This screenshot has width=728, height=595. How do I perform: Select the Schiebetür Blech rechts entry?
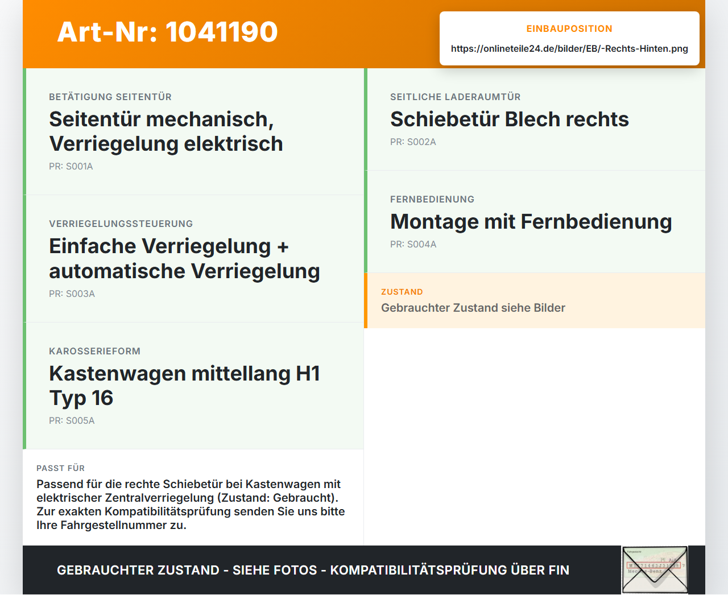[535, 119]
